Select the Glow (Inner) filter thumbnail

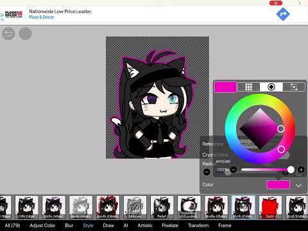54,207
